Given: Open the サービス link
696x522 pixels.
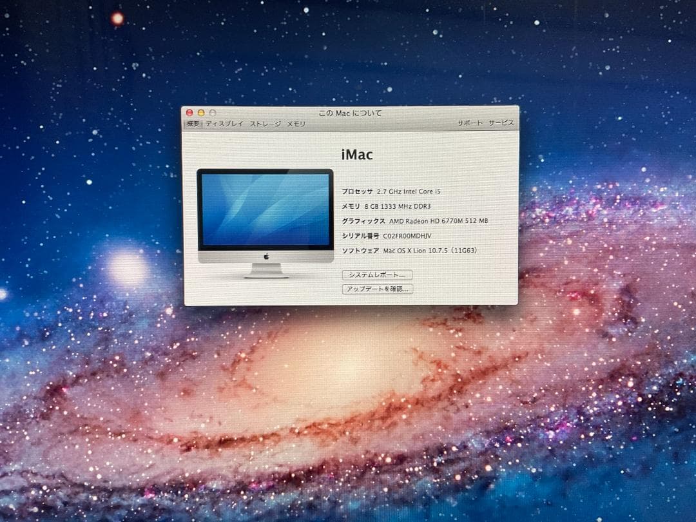Looking at the screenshot, I should point(501,122).
